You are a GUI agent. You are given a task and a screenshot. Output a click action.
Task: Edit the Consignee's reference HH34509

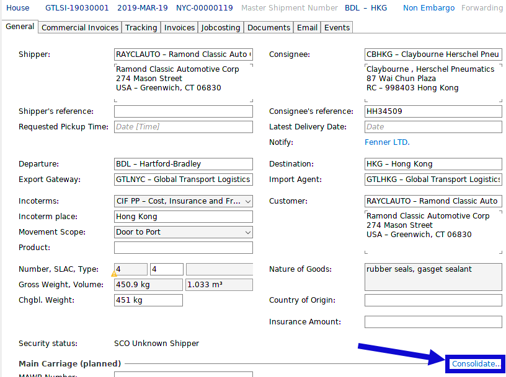[x=433, y=111]
